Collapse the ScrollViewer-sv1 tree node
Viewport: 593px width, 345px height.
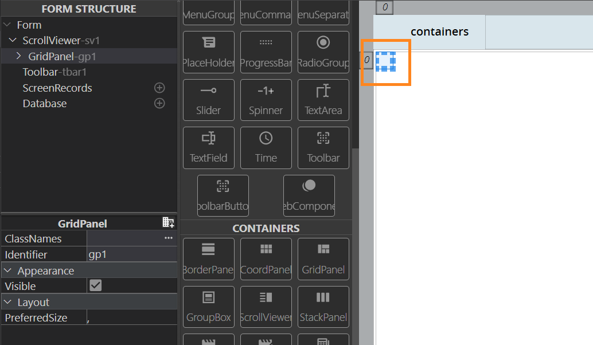tap(13, 41)
